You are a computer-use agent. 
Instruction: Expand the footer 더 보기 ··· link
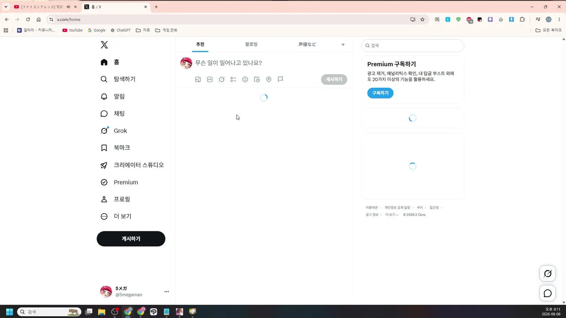[392, 215]
